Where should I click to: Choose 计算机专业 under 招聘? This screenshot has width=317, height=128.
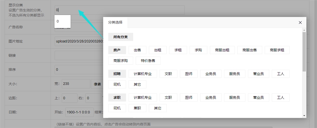(x=143, y=74)
